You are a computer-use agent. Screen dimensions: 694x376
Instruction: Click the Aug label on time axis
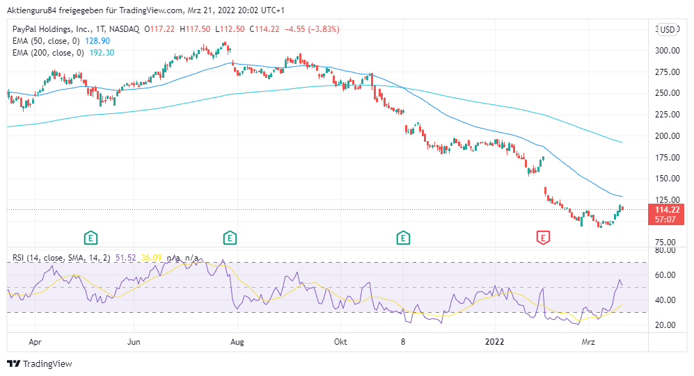pos(237,342)
